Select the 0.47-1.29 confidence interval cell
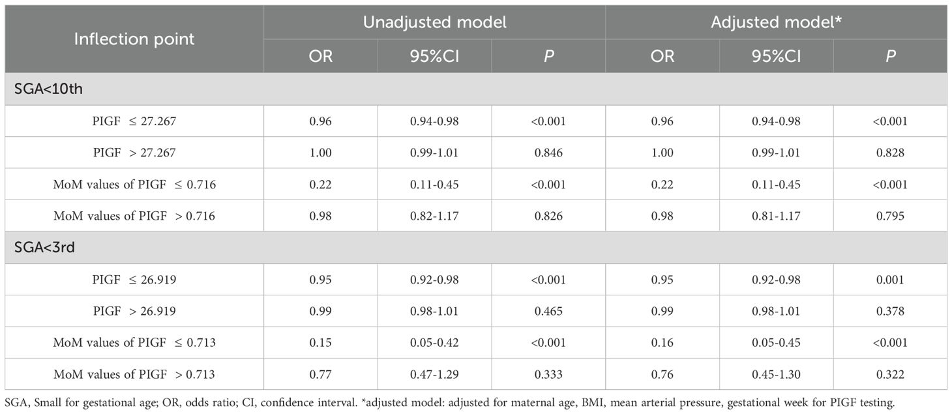 434,374
